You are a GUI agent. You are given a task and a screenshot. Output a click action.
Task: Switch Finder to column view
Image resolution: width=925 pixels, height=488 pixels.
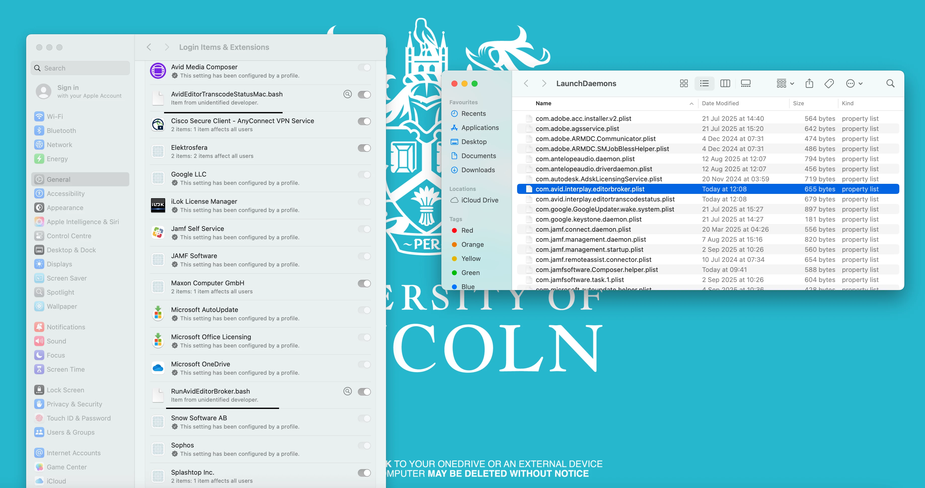pos(725,83)
